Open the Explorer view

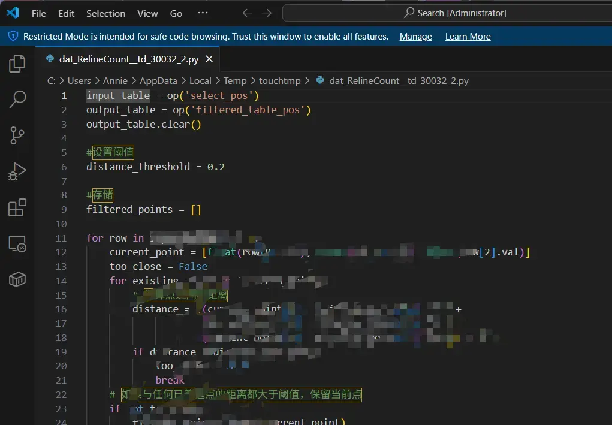(x=17, y=63)
